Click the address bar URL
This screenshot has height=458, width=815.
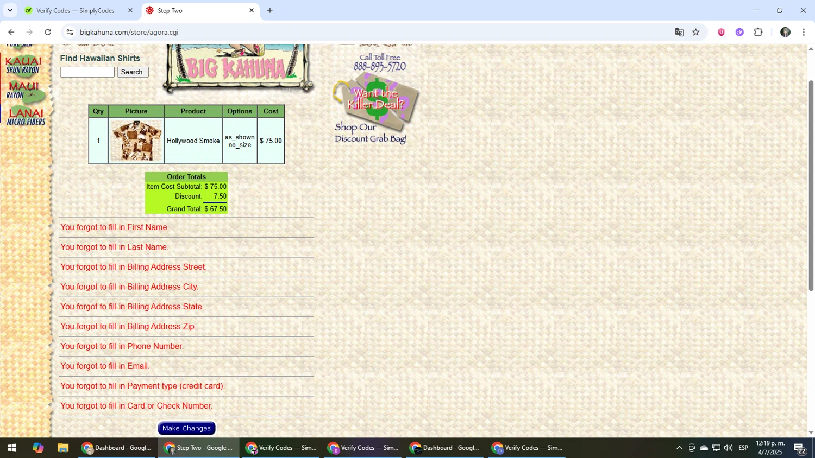pyautogui.click(x=129, y=32)
